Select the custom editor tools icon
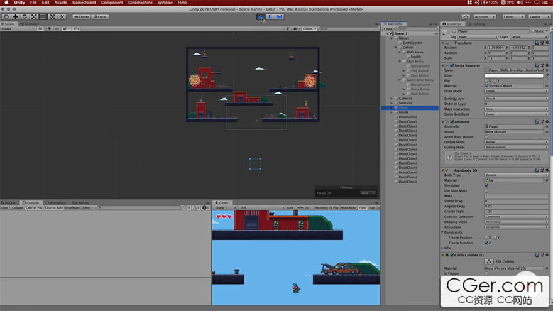553x311 pixels. 62,16
